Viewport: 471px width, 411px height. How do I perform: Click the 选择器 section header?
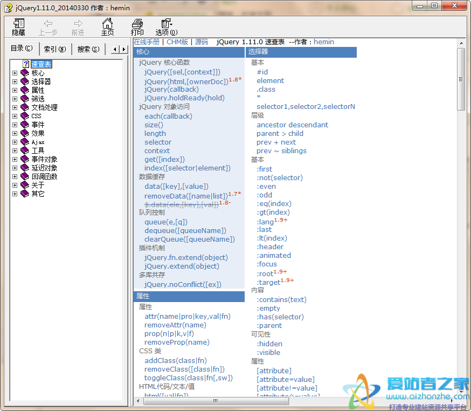coord(301,52)
